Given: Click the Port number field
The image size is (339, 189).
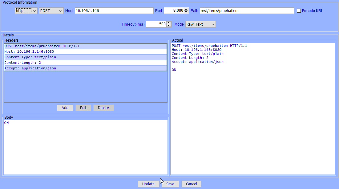Looking at the screenshot, I should click(x=173, y=11).
